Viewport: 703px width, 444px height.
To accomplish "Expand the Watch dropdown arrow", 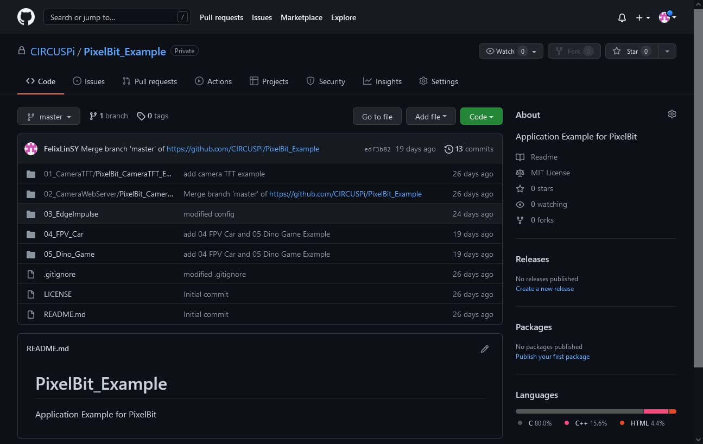I will [534, 51].
